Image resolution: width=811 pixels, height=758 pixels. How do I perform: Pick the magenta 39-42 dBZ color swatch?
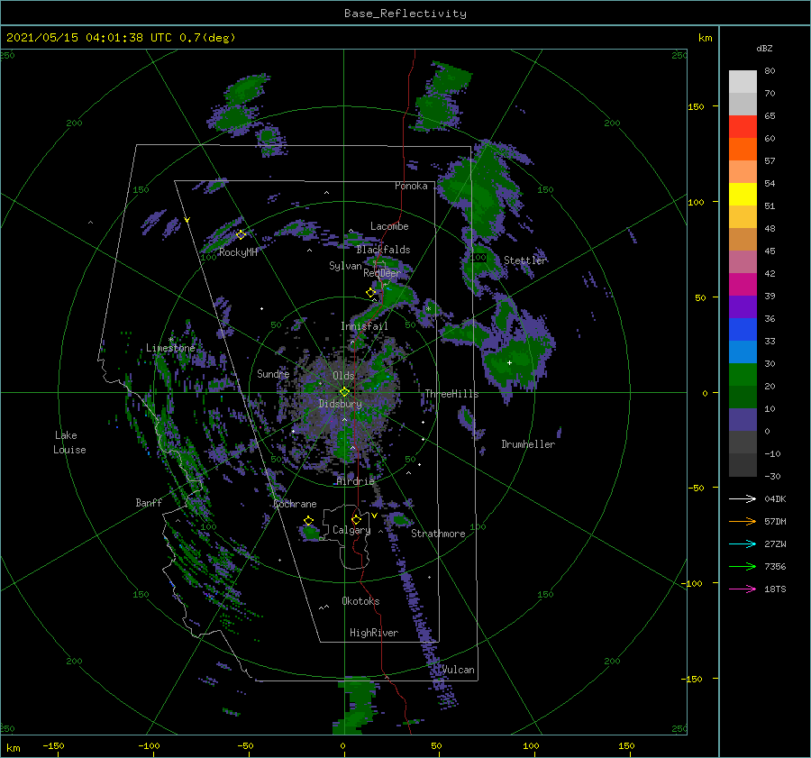click(743, 285)
